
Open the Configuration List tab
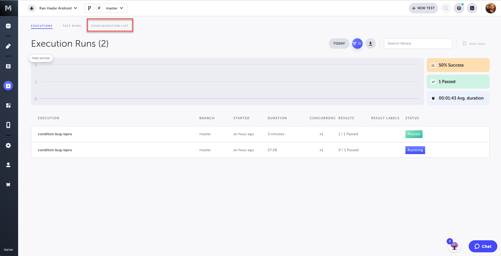pyautogui.click(x=110, y=26)
